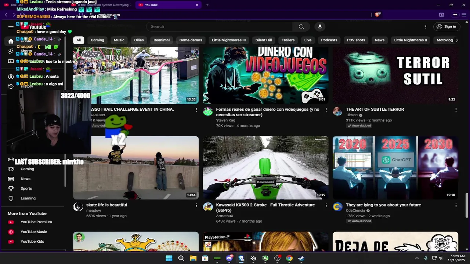470x264 pixels.
Task: Open Steven Kag channel avatar
Action: coord(208,111)
